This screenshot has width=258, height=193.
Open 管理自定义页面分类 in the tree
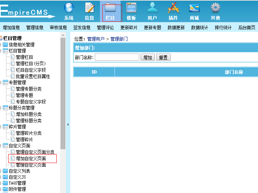35,152
